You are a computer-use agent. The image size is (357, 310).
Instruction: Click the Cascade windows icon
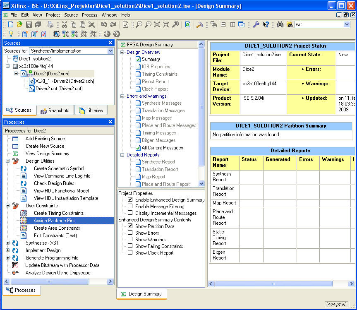pos(213,24)
